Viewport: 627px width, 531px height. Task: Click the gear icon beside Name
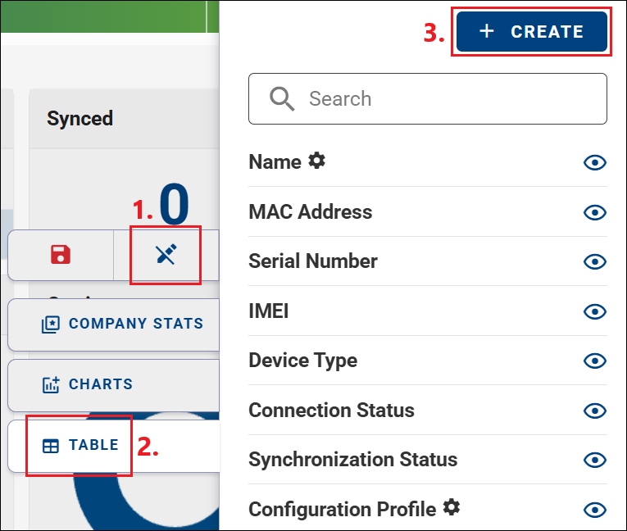click(316, 161)
